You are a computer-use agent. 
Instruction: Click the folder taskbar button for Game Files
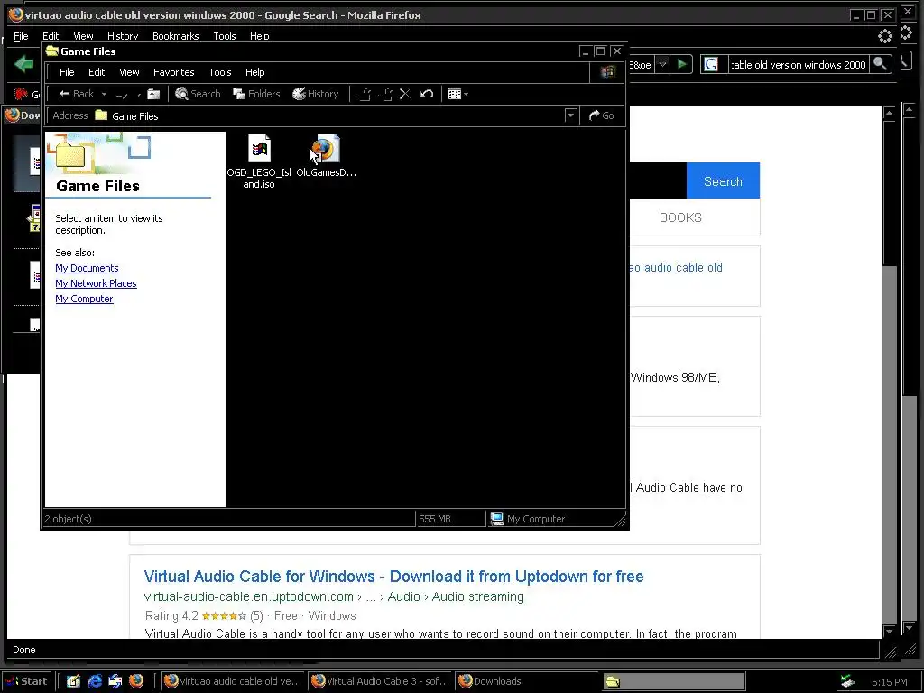coord(673,681)
